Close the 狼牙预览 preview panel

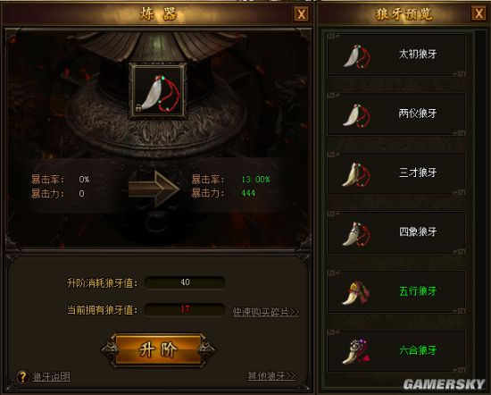coord(479,13)
